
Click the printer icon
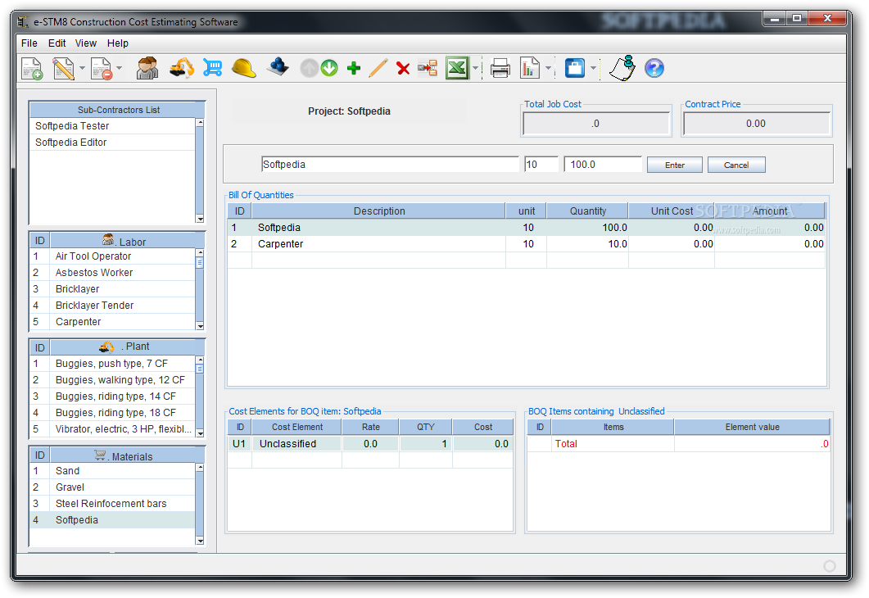500,68
